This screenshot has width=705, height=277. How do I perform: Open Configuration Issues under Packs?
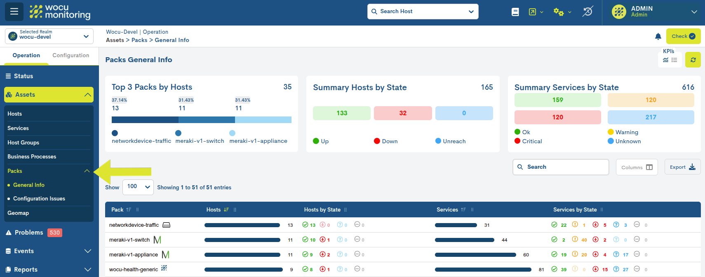(39, 199)
